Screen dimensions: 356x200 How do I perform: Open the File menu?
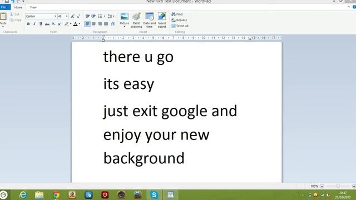click(x=5, y=7)
